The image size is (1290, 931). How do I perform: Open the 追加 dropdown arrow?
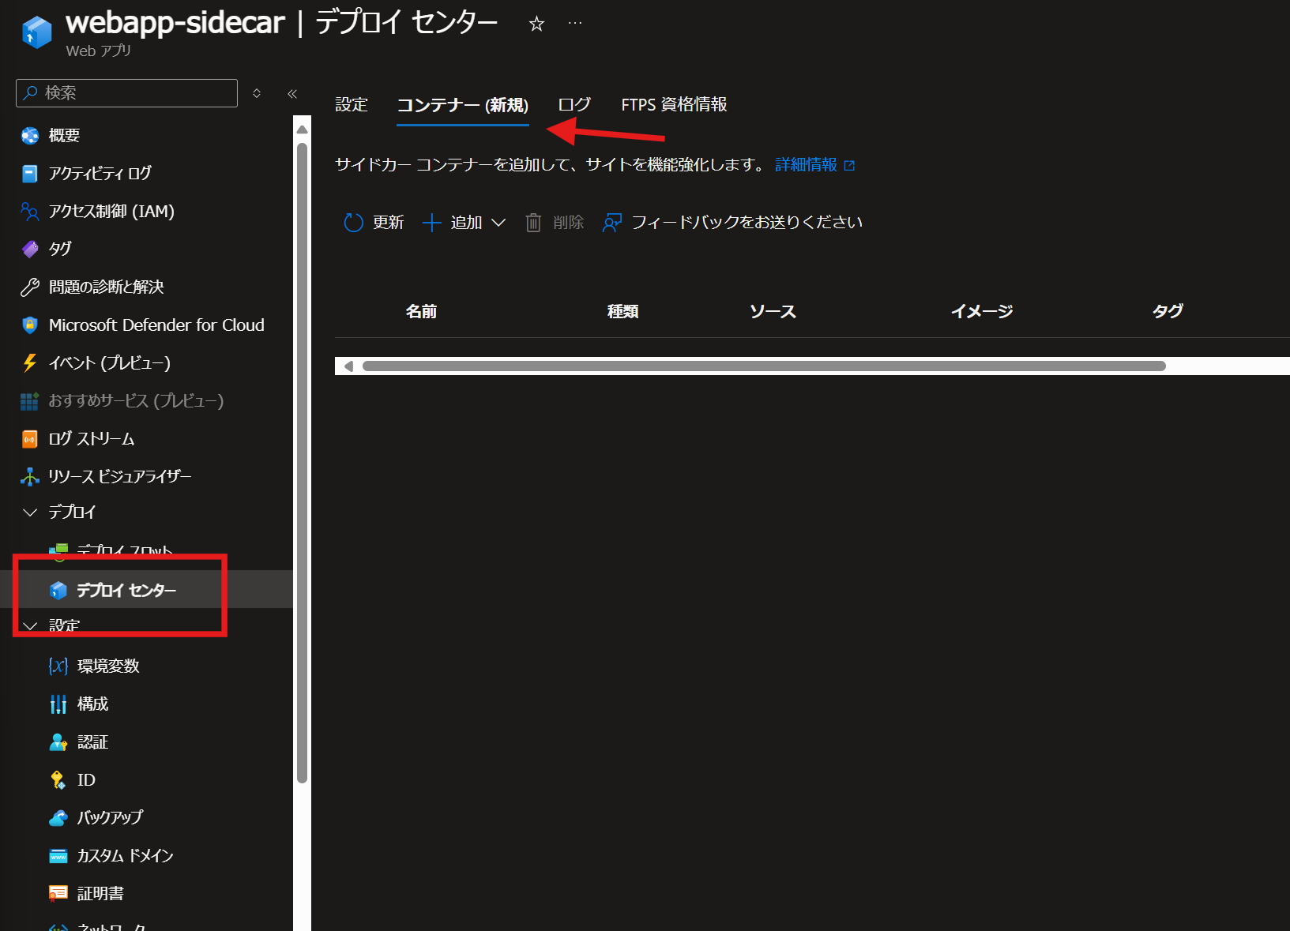(x=498, y=223)
